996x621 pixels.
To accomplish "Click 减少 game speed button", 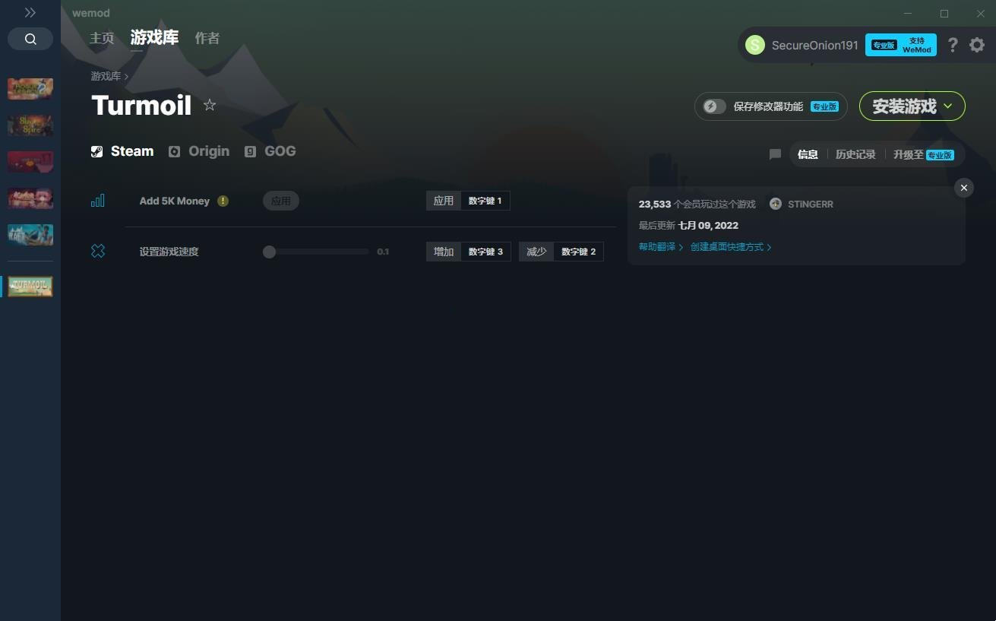I will point(536,252).
